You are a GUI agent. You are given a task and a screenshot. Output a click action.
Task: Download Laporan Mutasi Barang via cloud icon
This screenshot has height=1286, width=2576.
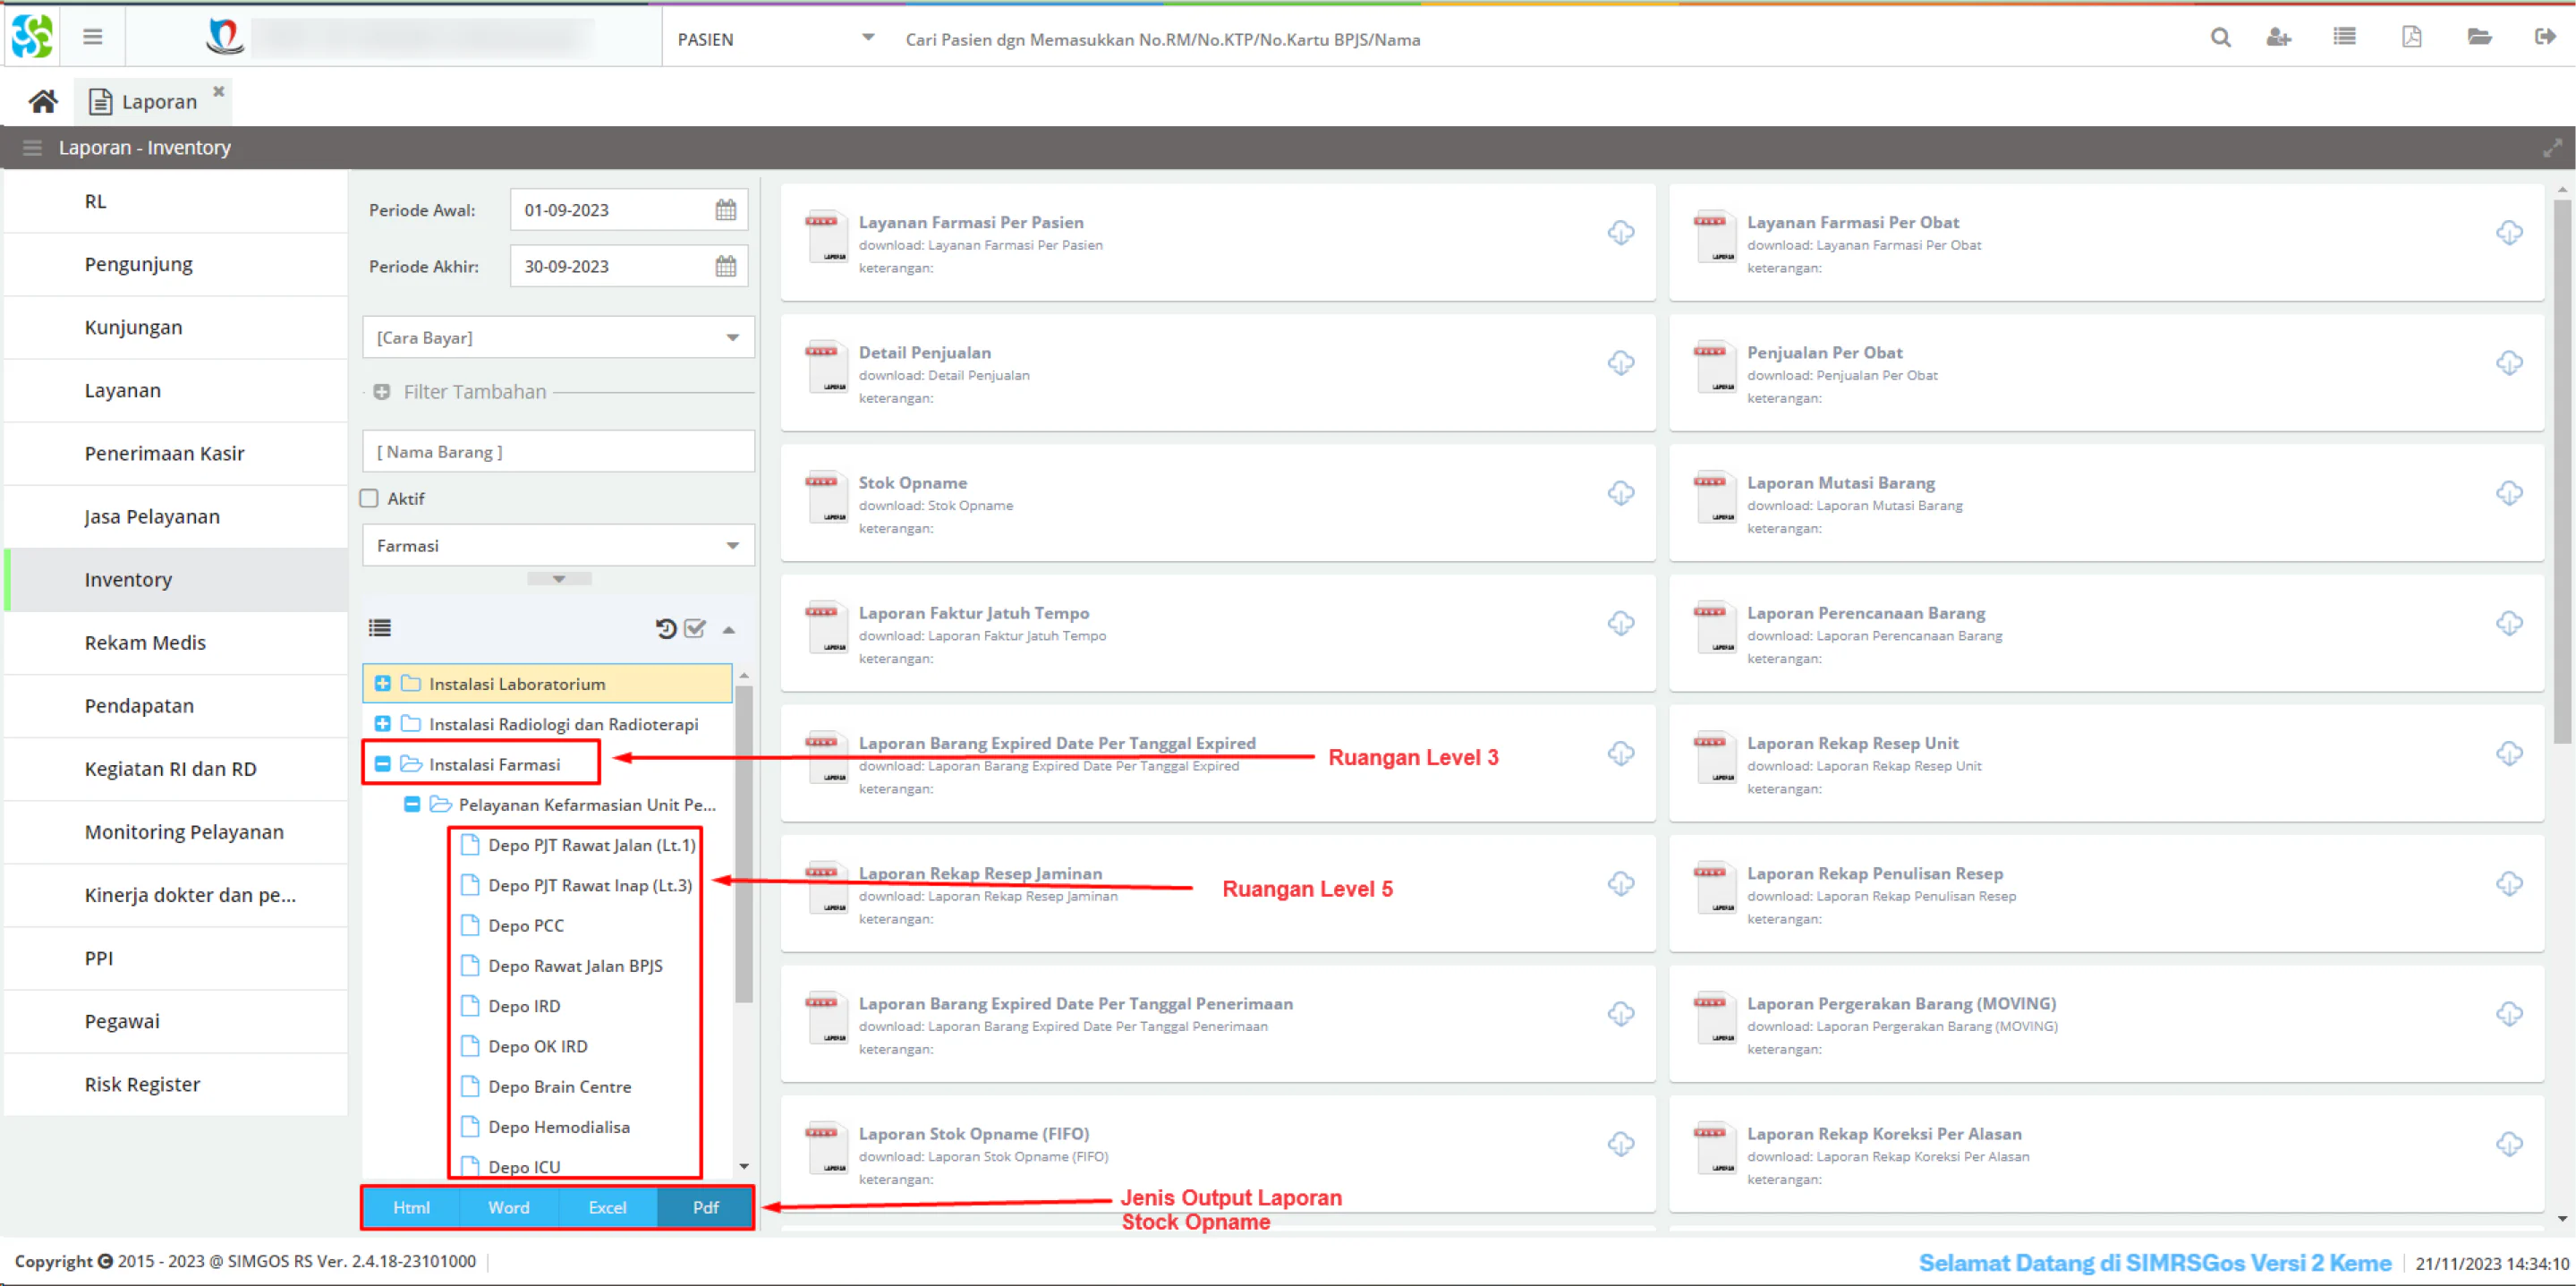pos(2509,493)
